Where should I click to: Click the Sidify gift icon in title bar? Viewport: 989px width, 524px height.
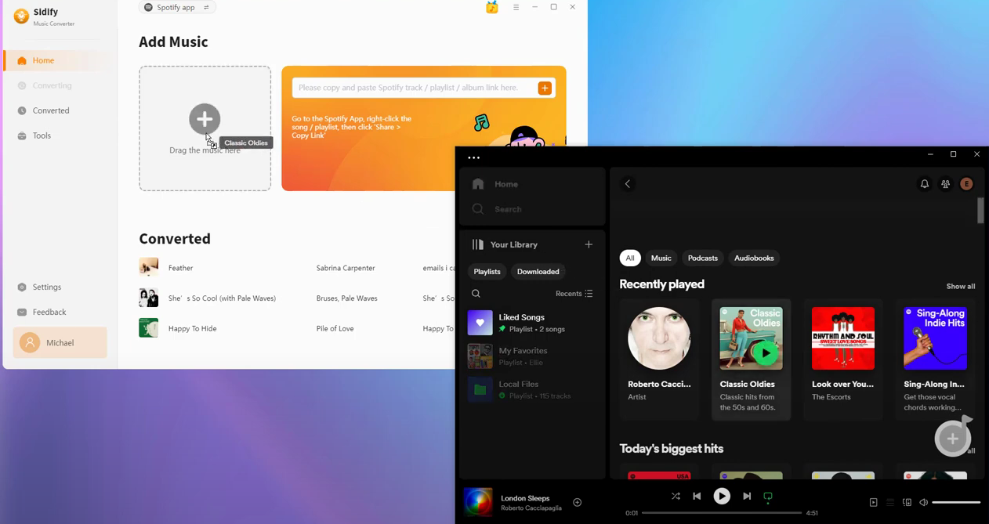coord(492,7)
